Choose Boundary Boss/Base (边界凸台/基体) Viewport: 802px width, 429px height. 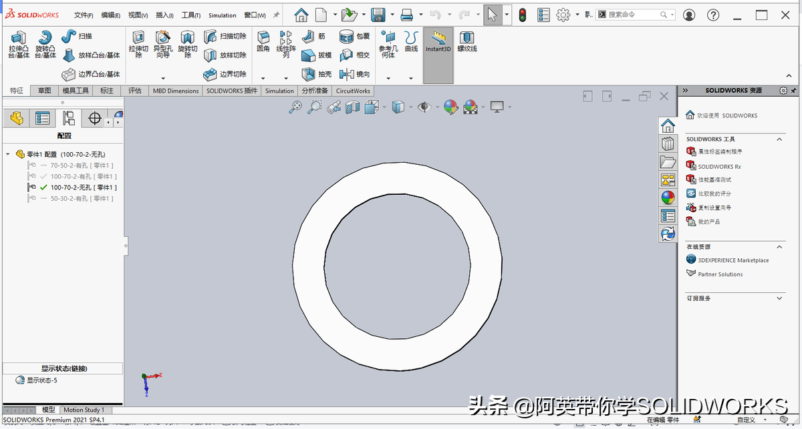point(91,74)
